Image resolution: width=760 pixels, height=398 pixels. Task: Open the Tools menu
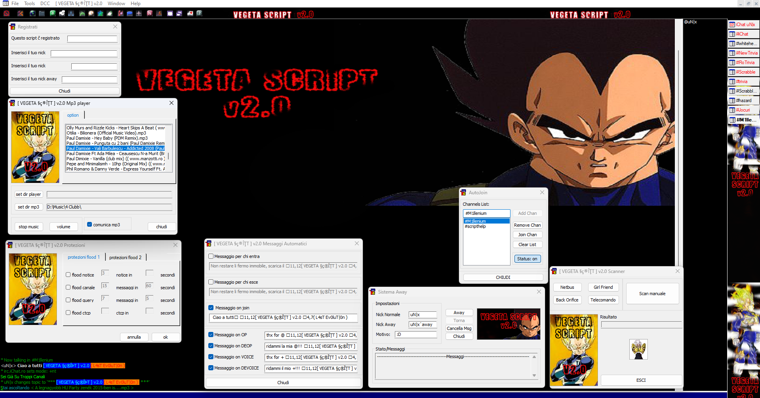[x=29, y=4]
